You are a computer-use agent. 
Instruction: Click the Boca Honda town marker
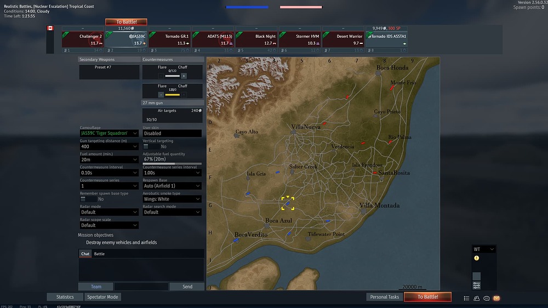(x=378, y=73)
